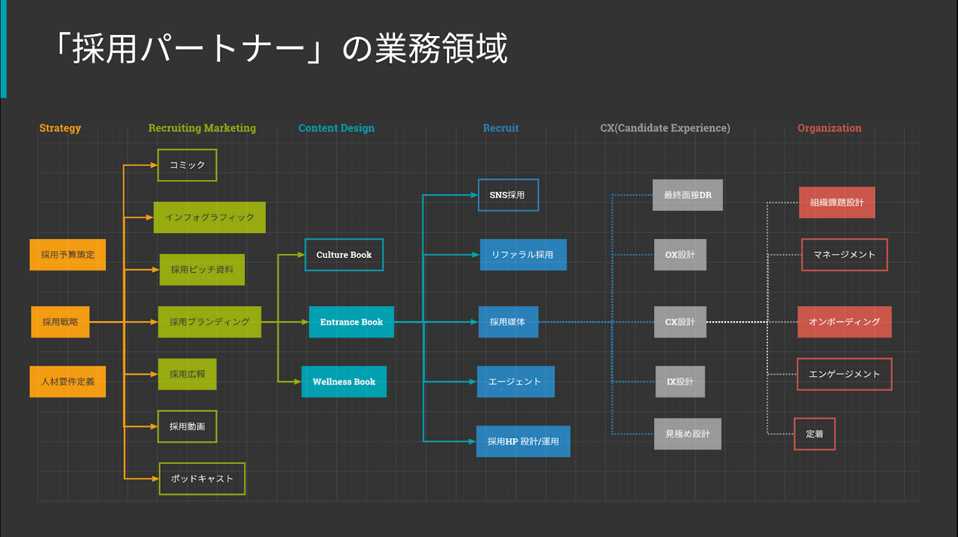Select the Recruiting Marketing column heading

pyautogui.click(x=202, y=128)
